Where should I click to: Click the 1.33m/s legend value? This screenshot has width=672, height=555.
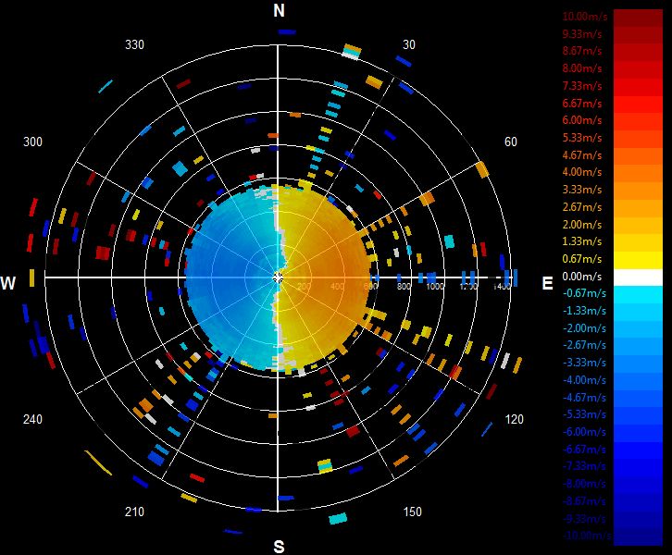(582, 241)
